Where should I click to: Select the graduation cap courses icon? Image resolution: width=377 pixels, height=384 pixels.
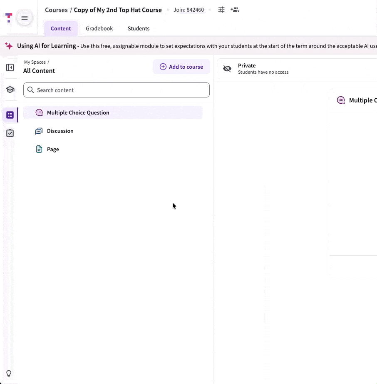[x=10, y=90]
